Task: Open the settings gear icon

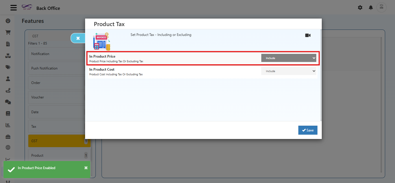Action: (360, 8)
